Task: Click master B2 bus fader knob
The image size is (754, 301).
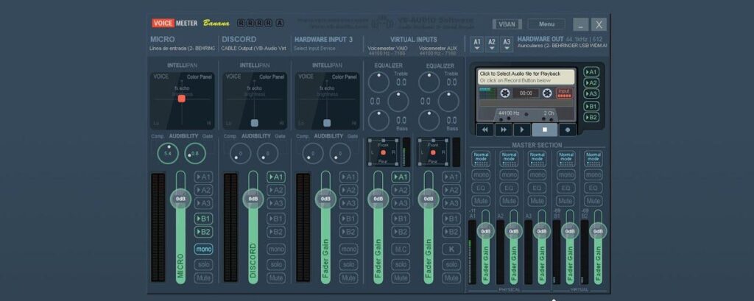Action: click(598, 231)
